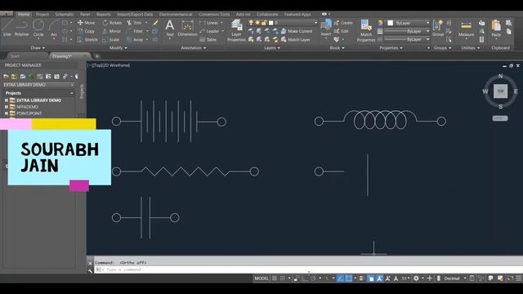Expand the EXTRA LIBRARY DEMO project tree
Viewport: 523px width, 294px height.
click(x=7, y=100)
